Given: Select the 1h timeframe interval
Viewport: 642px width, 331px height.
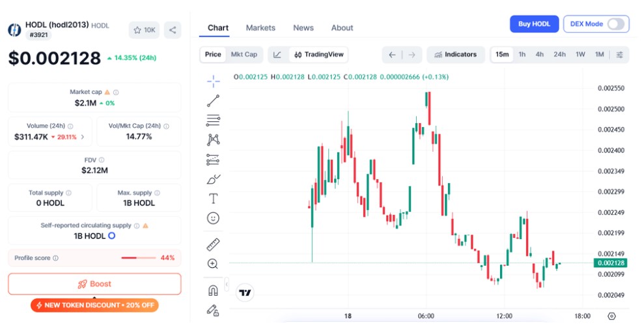Looking at the screenshot, I should 522,55.
